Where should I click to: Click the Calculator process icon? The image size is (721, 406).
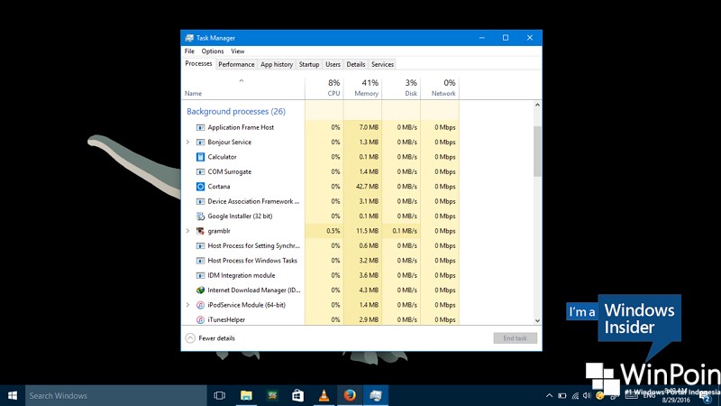tap(200, 157)
